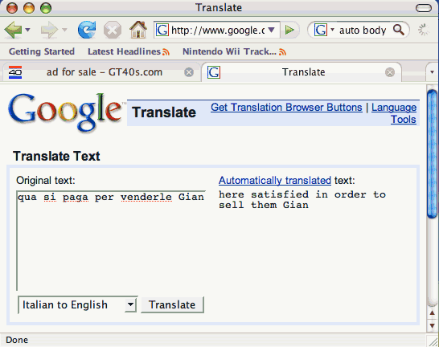
Task: Click the Automatically translated link
Action: [x=275, y=181]
